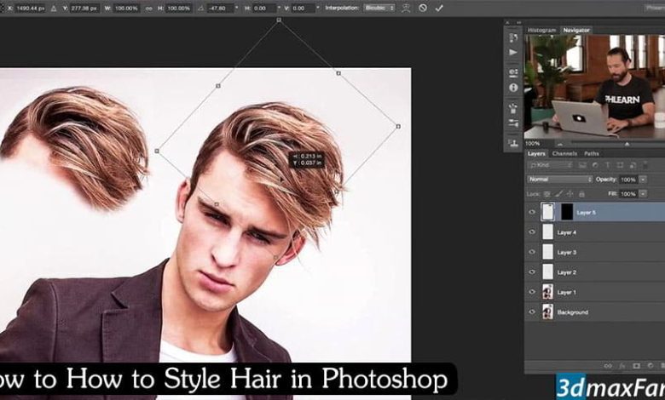Create new adjustment layer icon
The width and height of the screenshot is (665, 400).
[x=651, y=366]
